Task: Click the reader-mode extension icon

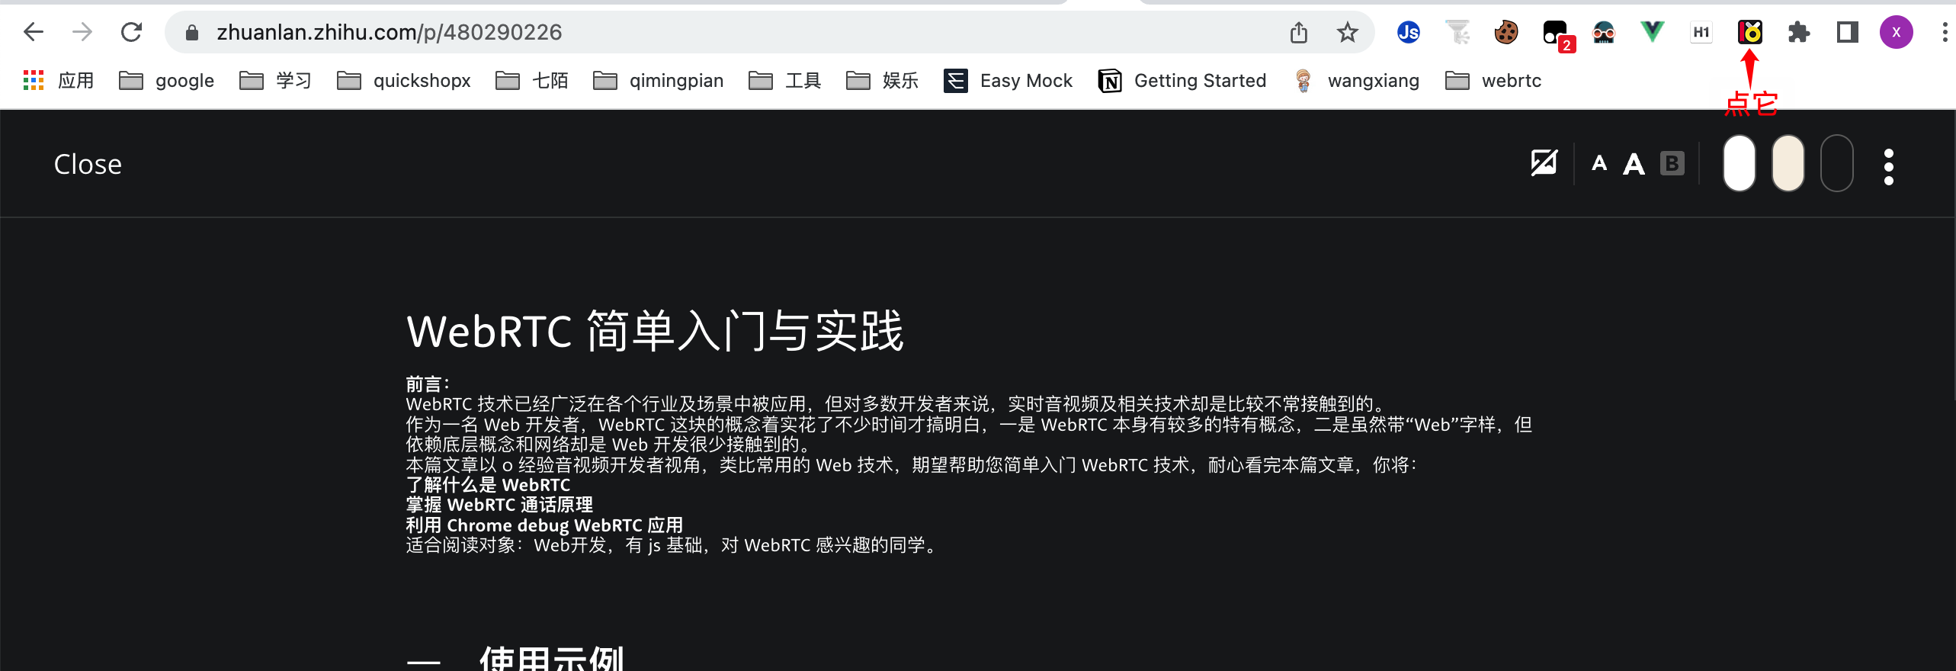Action: [1750, 32]
